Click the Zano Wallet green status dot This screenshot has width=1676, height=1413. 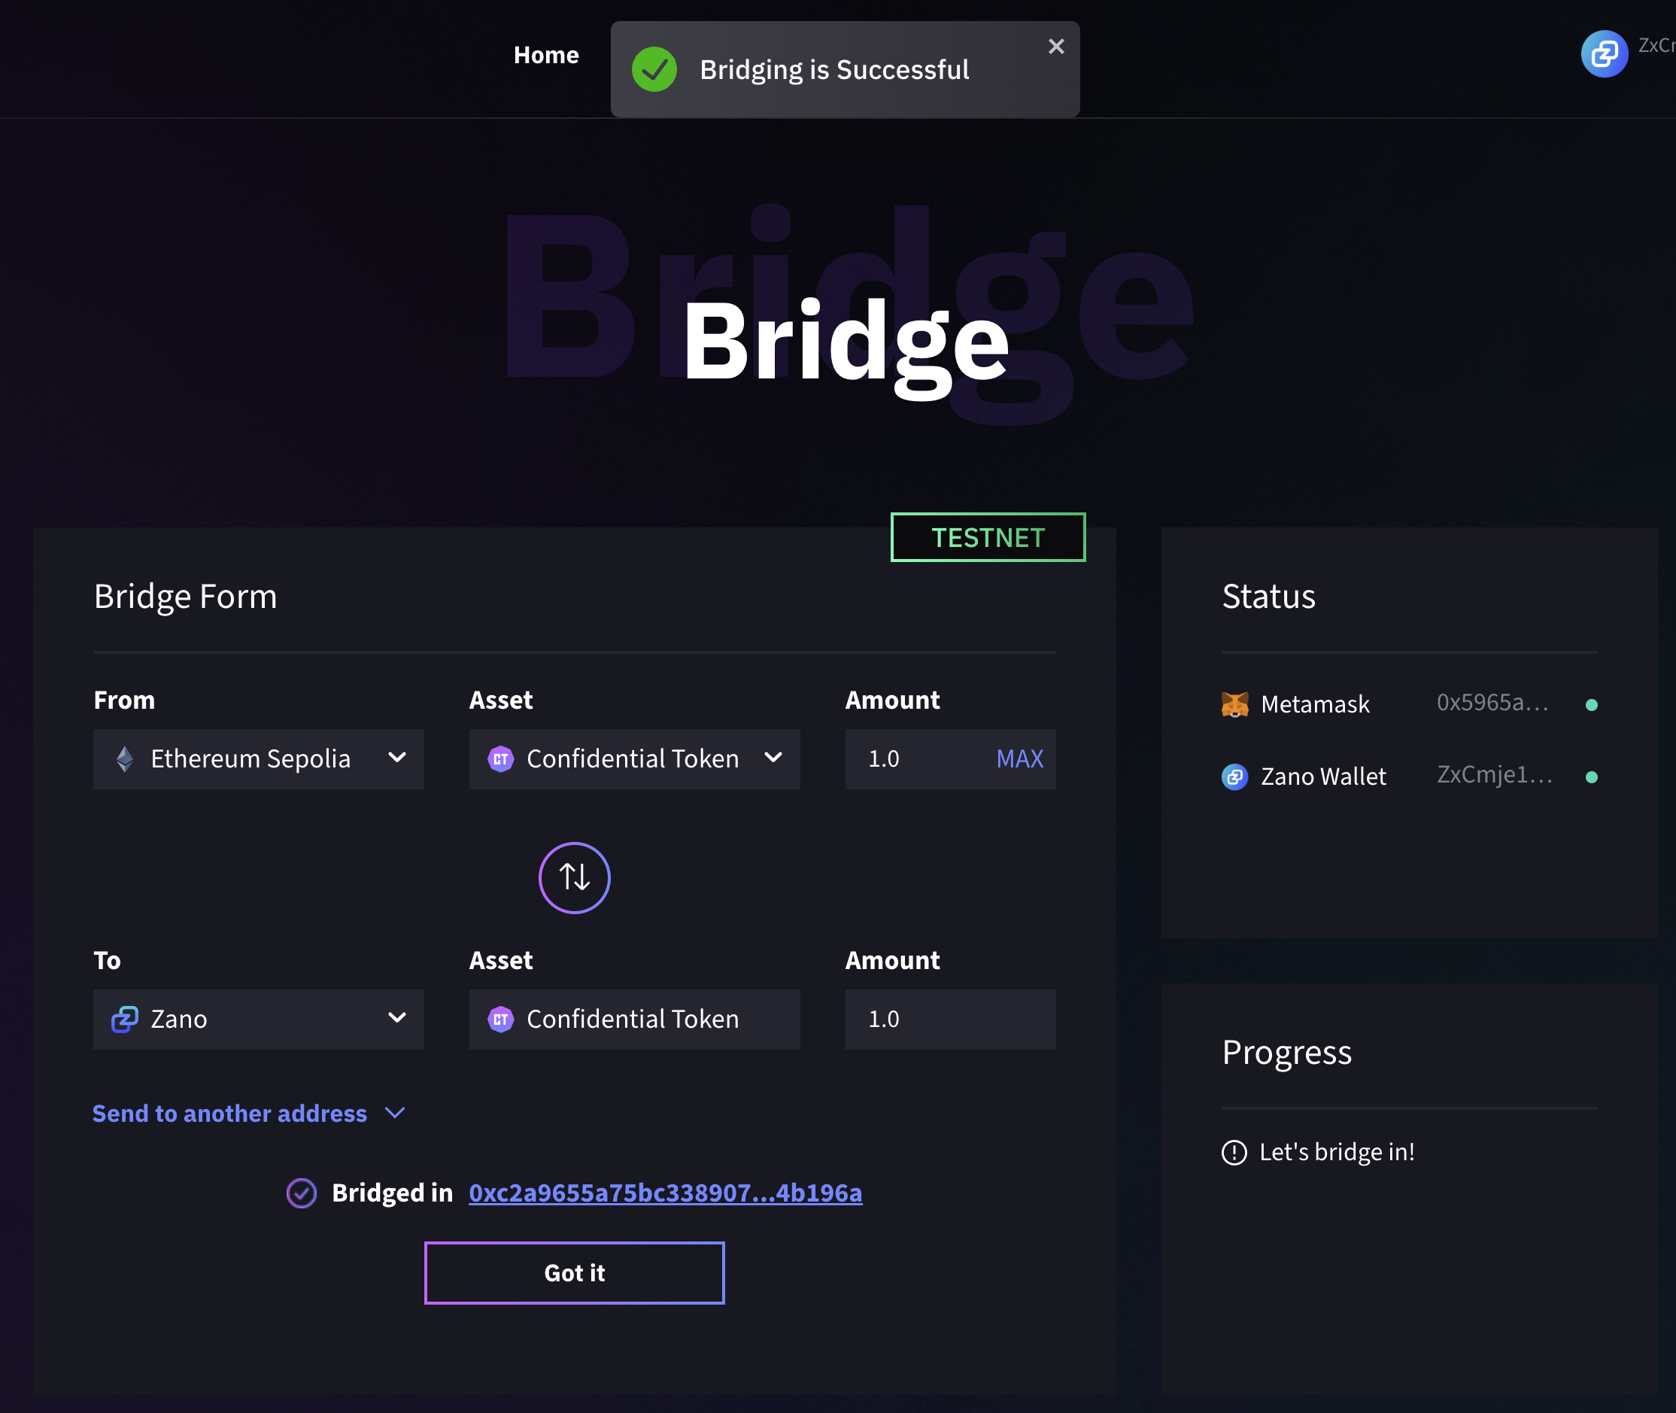point(1591,777)
